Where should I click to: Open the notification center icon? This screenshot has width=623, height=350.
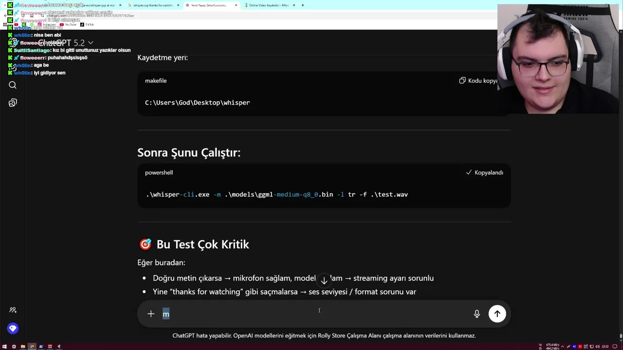coord(615,347)
